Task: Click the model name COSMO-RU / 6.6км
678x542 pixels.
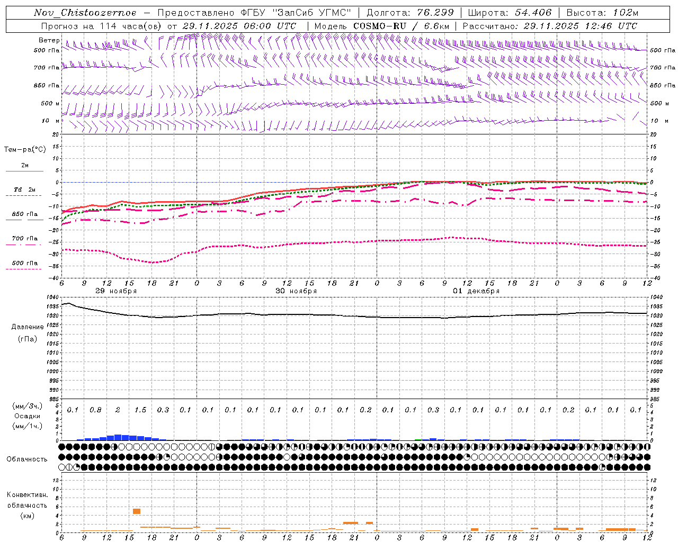Action: click(401, 26)
